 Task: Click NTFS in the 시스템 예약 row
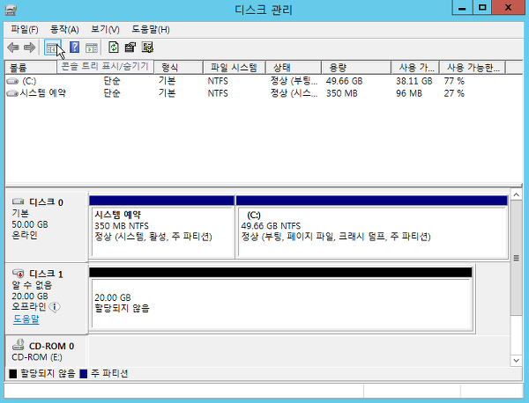tap(218, 93)
